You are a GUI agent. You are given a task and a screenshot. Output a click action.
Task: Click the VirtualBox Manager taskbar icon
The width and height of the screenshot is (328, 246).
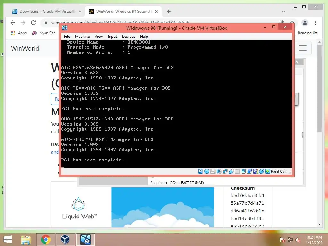pyautogui.click(x=65, y=240)
